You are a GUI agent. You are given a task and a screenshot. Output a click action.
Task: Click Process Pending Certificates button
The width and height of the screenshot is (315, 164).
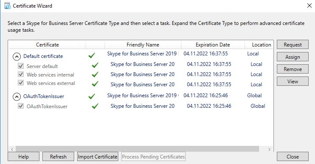click(153, 156)
